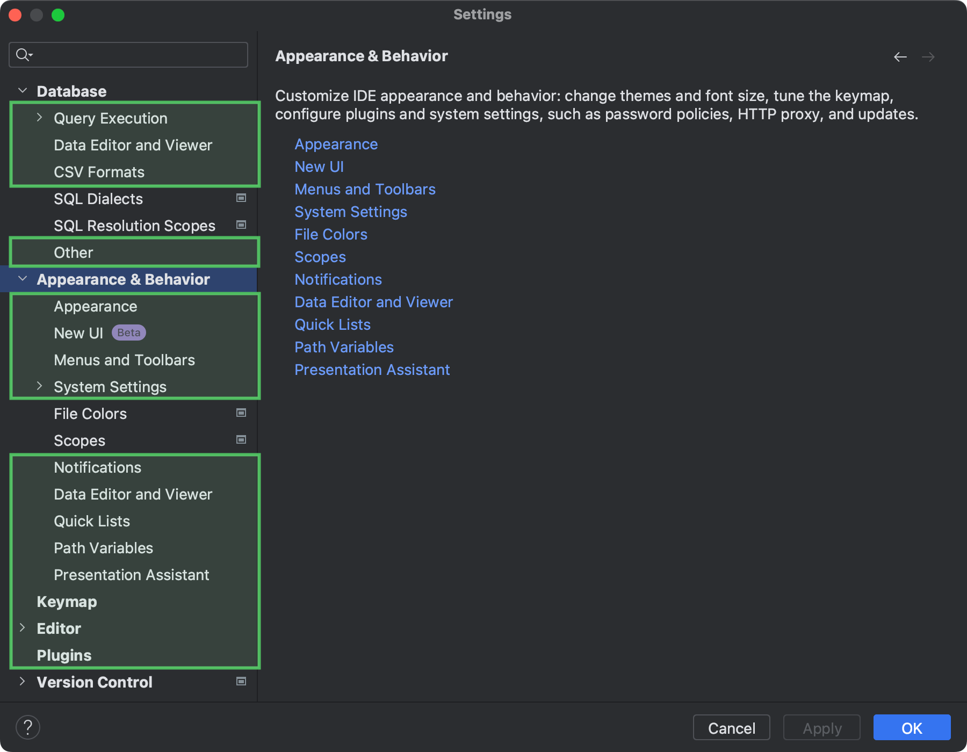Select Plugins in the settings tree

[x=64, y=655]
